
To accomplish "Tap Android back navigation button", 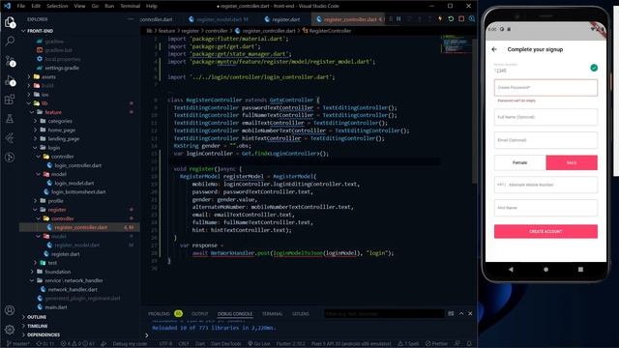I will tap(511, 270).
